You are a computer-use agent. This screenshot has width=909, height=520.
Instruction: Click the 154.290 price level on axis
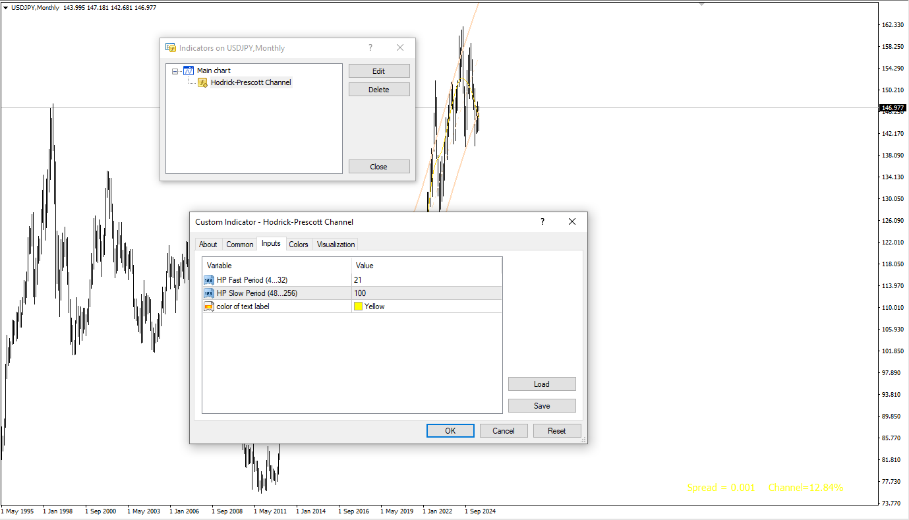[893, 69]
